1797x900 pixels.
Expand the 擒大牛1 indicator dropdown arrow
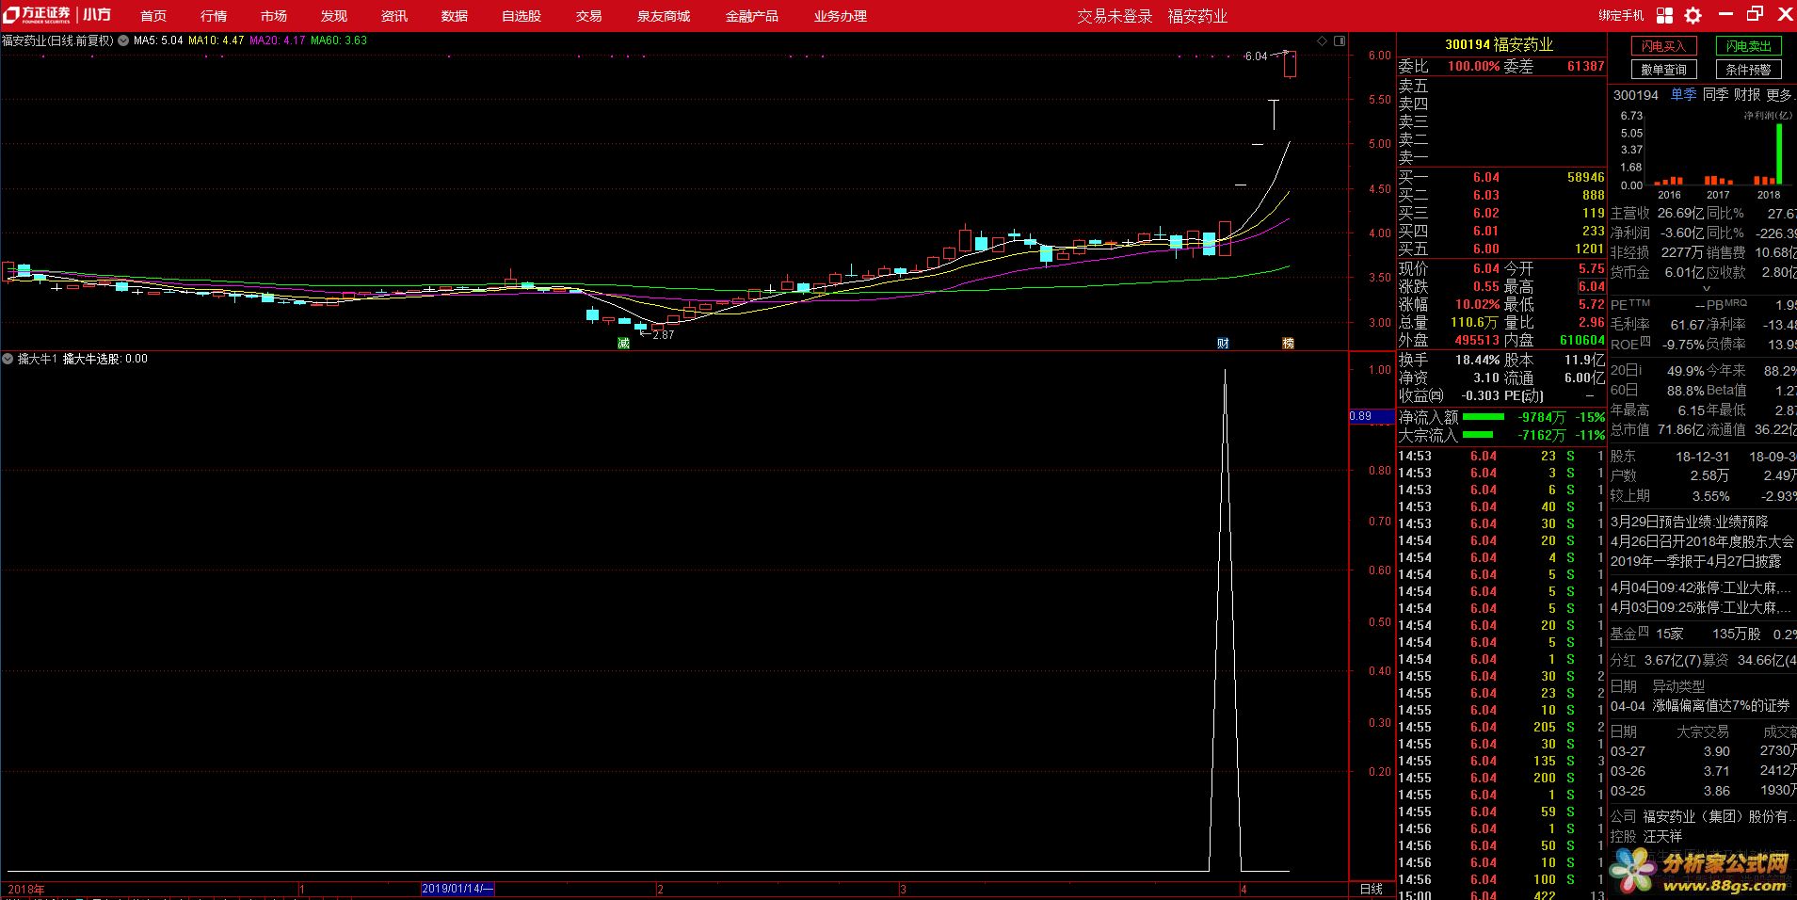point(8,359)
